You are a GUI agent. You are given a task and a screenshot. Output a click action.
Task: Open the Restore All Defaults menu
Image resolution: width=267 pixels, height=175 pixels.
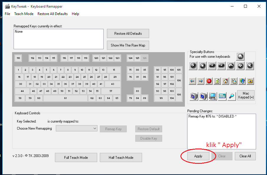(53, 14)
